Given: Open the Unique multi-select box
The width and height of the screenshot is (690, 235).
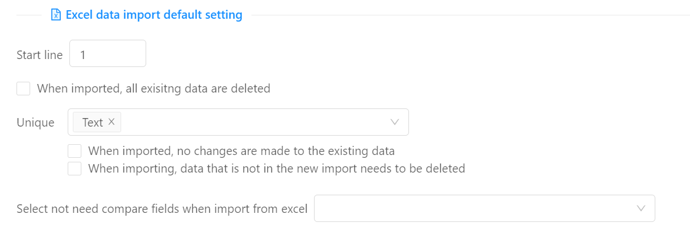Looking at the screenshot, I should [x=238, y=122].
